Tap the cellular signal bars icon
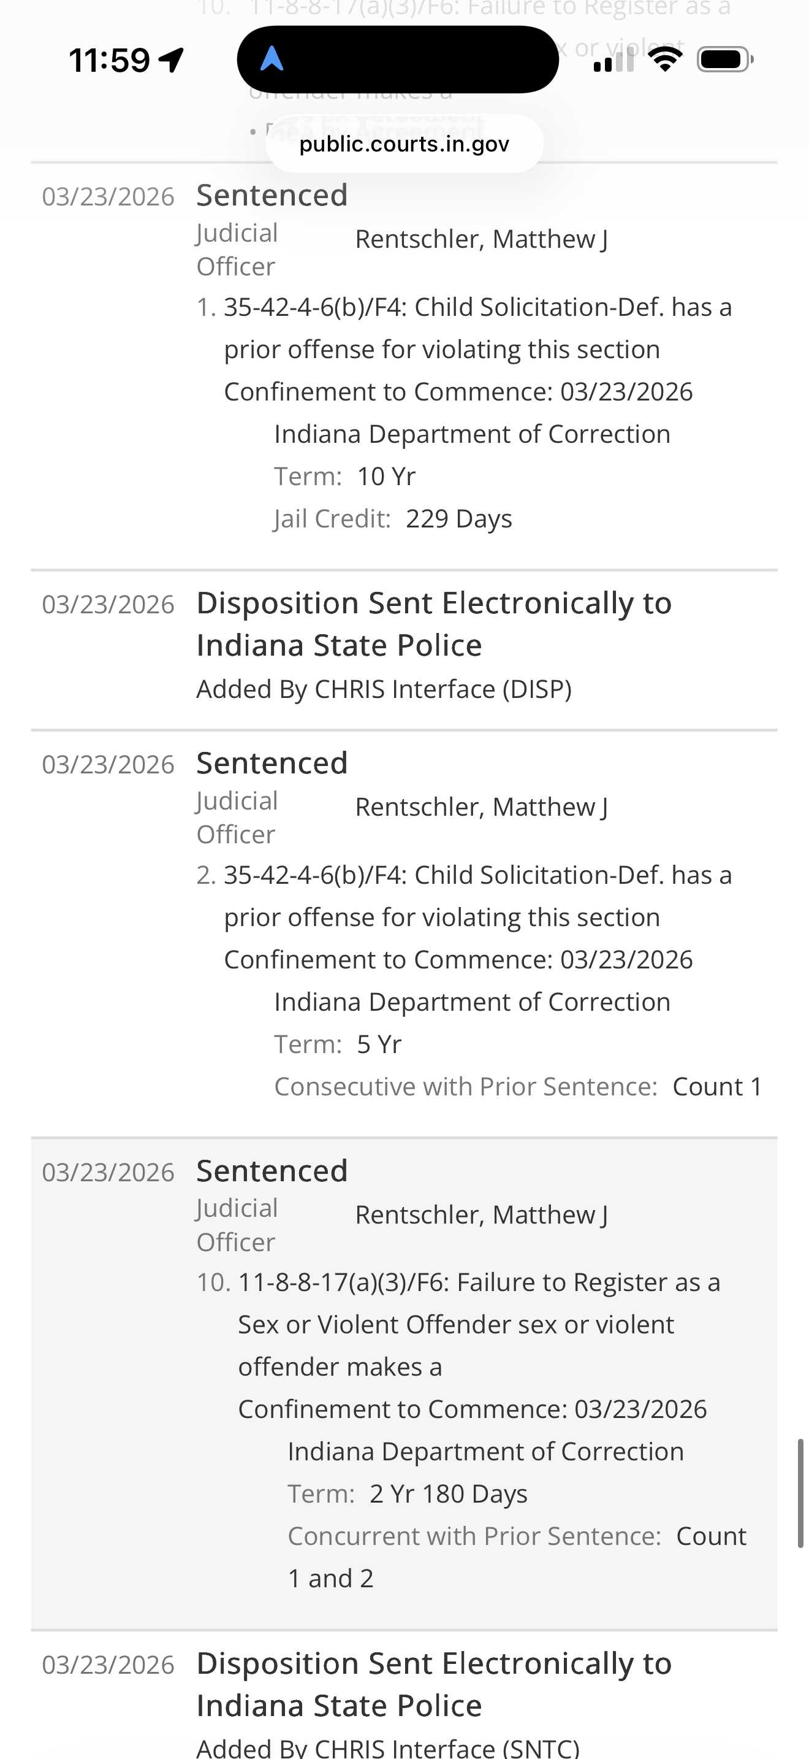Screen dimensions: 809x1759 [x=613, y=60]
